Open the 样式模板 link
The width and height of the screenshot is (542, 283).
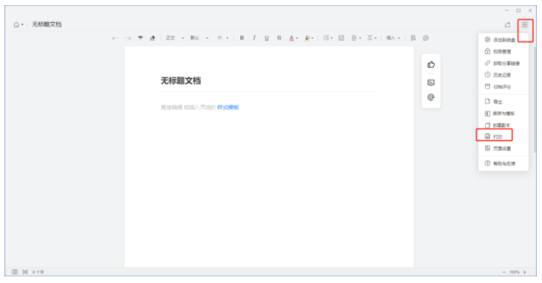pyautogui.click(x=228, y=107)
